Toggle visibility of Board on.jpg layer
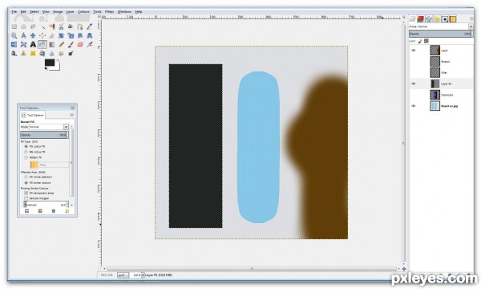Screen dimensions: 481x289 (x=414, y=106)
